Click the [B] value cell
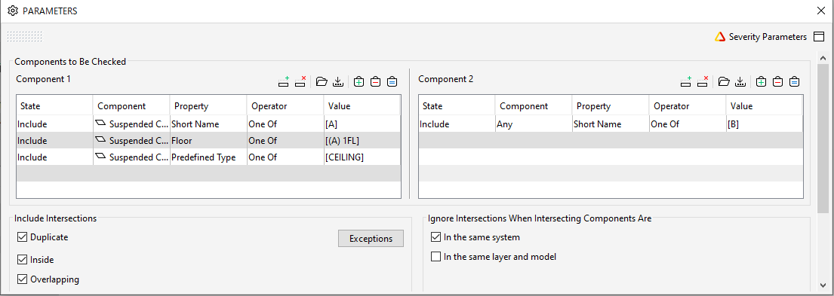Screen dimensions: 834x296 point(765,124)
